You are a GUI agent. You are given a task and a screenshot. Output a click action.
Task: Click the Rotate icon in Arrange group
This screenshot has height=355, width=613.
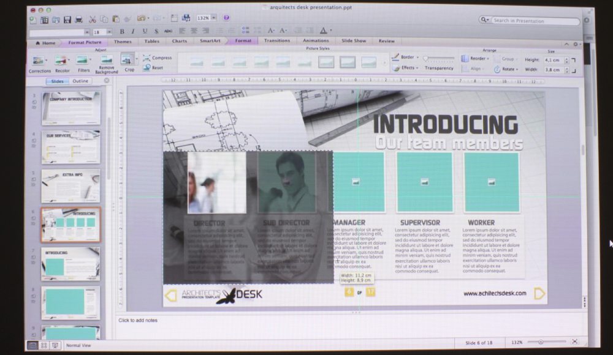tap(497, 69)
